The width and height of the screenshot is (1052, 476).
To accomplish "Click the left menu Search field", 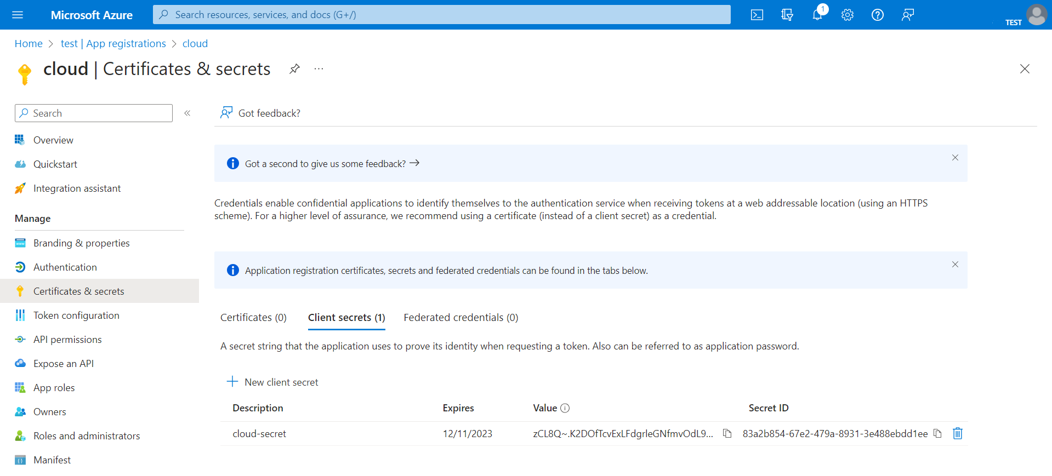I will coord(94,113).
